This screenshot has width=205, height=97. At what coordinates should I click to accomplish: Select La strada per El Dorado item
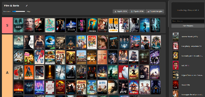coord(188,56)
